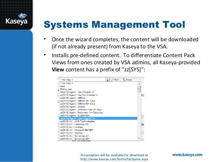Pick Agent - Offline 60+ Days
This screenshot has height=162, width=216.
coord(99,104)
